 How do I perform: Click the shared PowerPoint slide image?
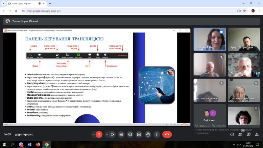[x=97, y=78]
